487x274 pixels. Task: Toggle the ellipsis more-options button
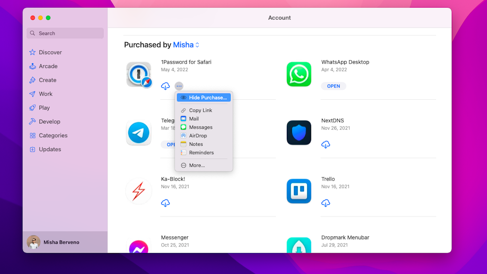click(179, 86)
